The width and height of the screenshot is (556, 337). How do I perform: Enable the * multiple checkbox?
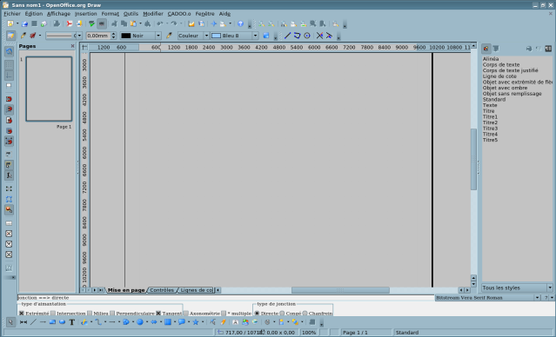coord(224,314)
